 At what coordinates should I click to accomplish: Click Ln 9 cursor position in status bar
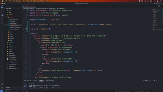(118, 91)
